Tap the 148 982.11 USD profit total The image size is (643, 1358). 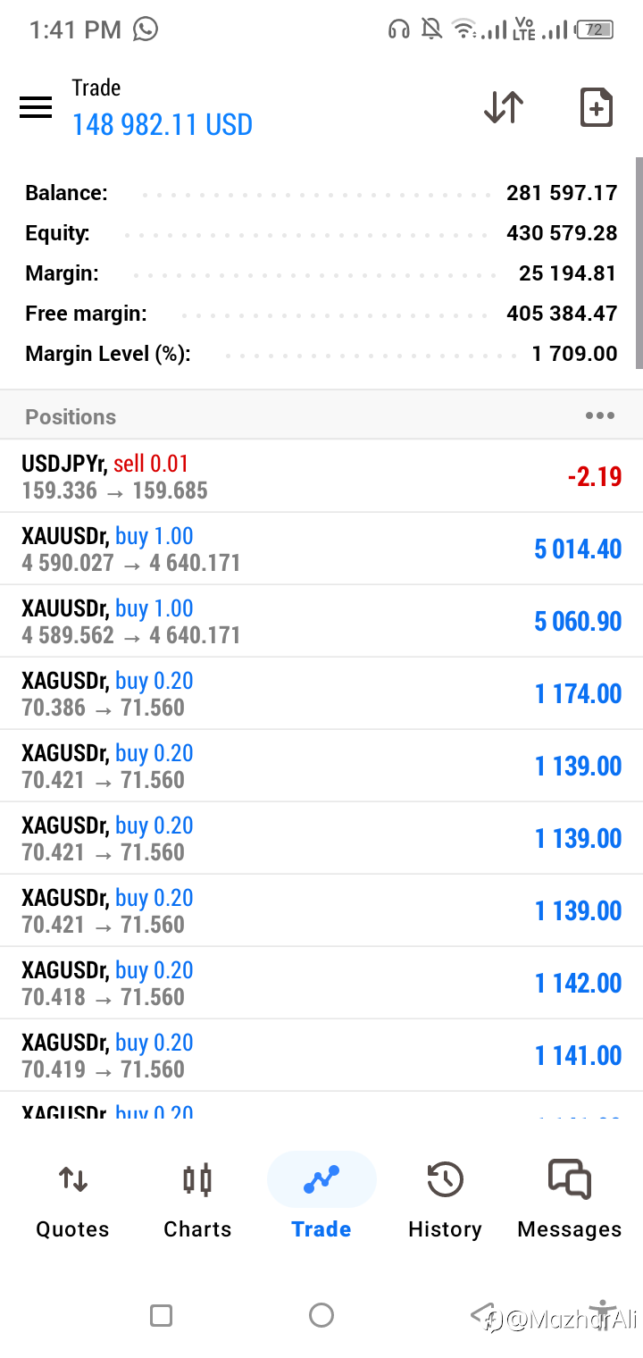click(163, 125)
